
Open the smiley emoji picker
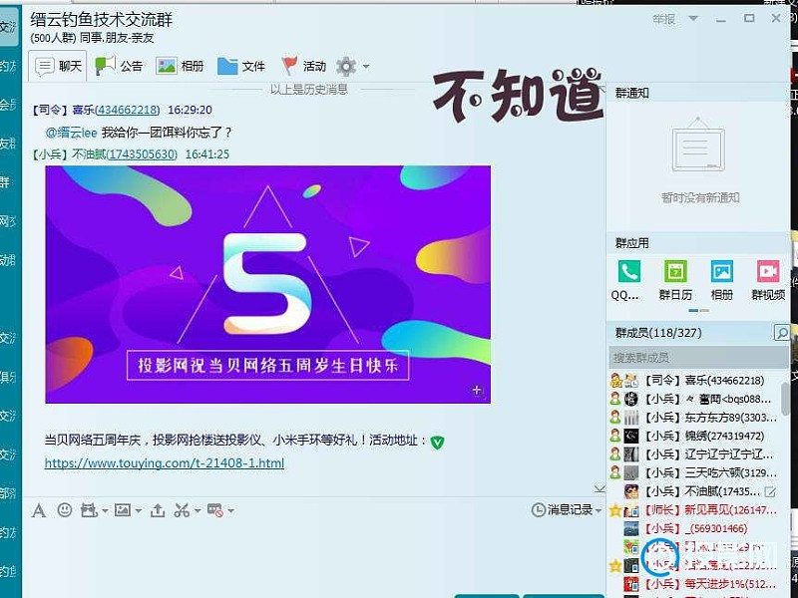pyautogui.click(x=65, y=509)
